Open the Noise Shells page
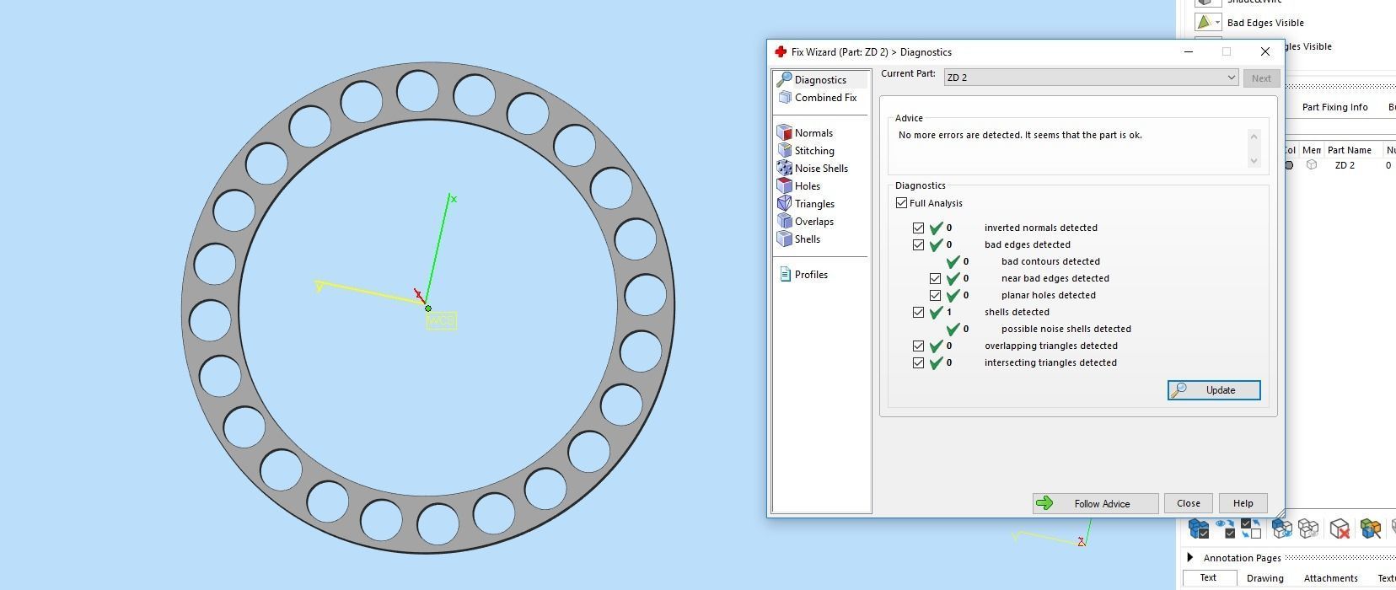The width and height of the screenshot is (1396, 590). 813,169
